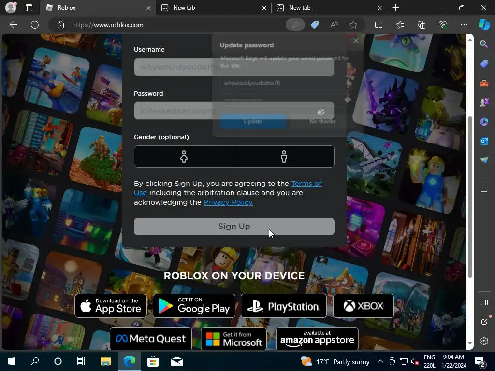Open the Drop paper-plane sidebar icon
495x371 pixels.
coord(484,160)
